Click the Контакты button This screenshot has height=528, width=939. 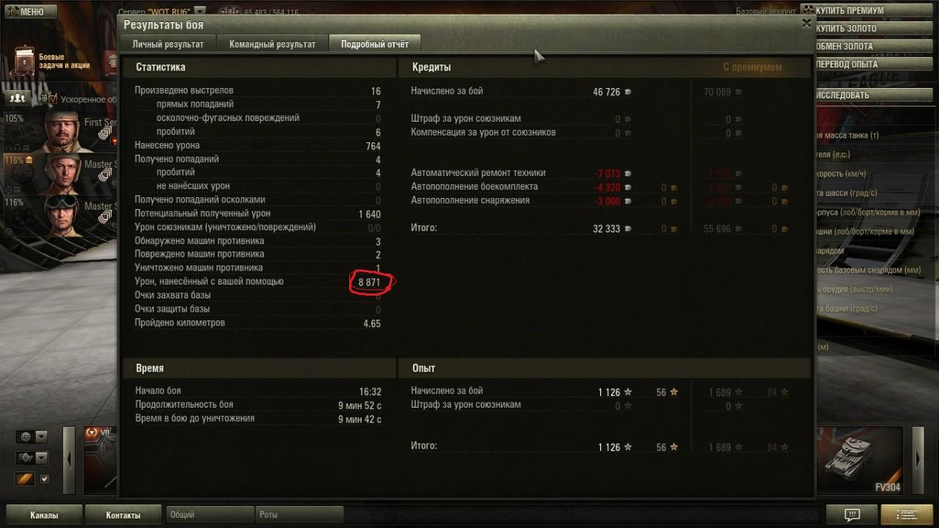click(123, 515)
